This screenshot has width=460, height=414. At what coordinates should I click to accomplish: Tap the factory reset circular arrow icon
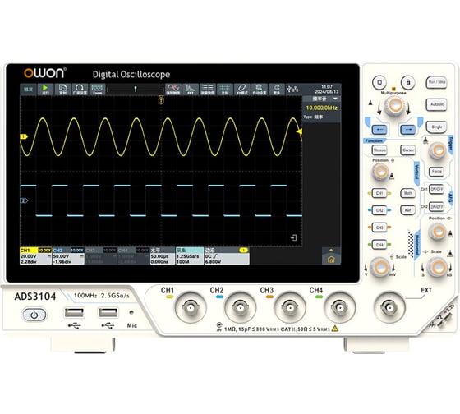[80, 89]
